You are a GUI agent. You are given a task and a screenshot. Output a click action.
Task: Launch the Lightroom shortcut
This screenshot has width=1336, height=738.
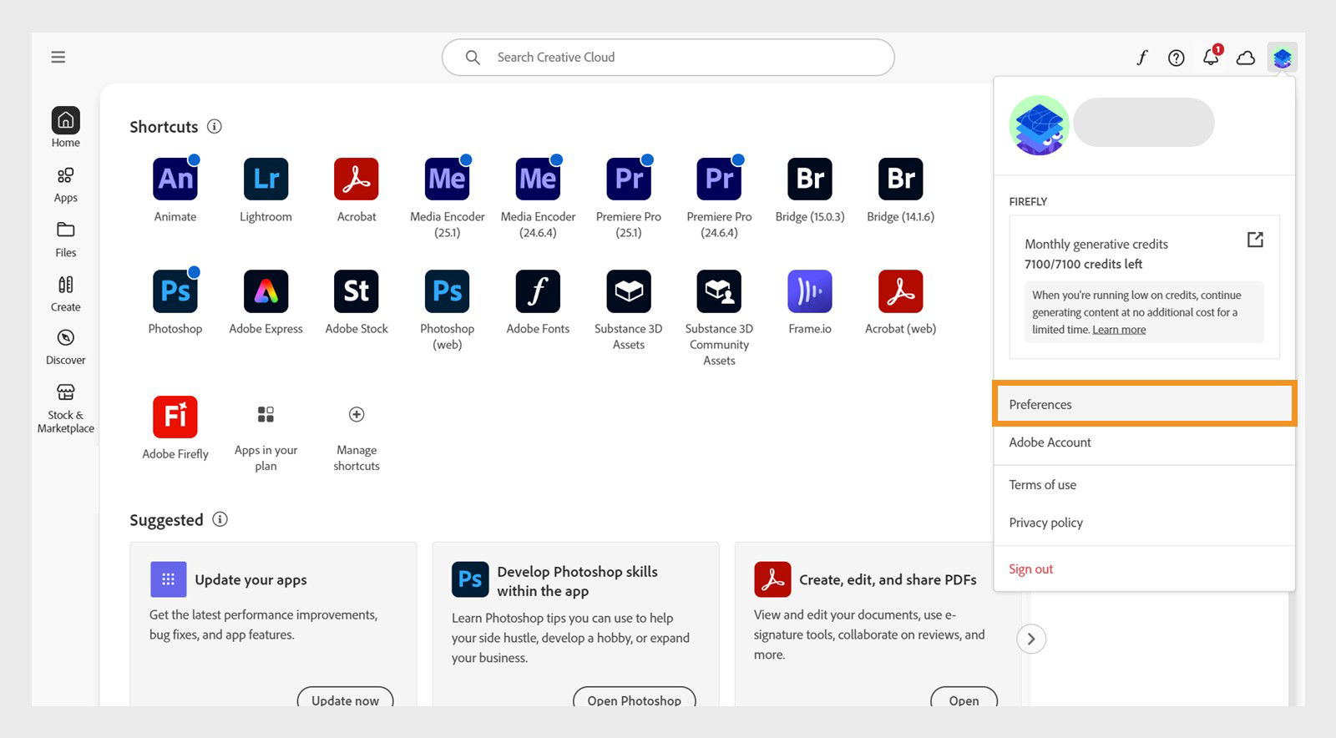pyautogui.click(x=266, y=179)
